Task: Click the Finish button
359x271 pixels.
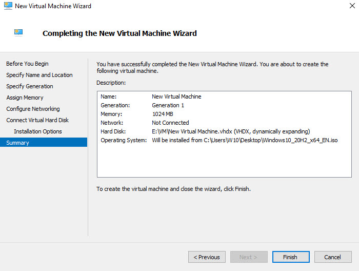Action: tap(291, 257)
